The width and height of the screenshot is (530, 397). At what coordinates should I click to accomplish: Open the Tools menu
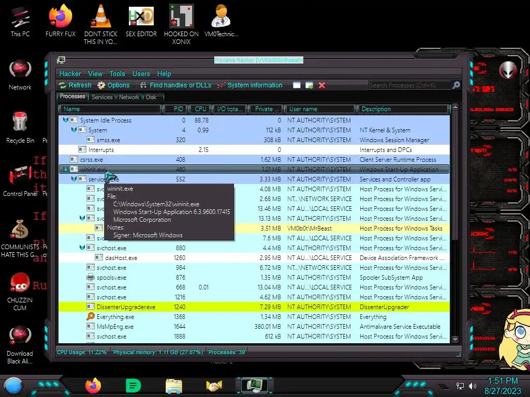[x=117, y=73]
